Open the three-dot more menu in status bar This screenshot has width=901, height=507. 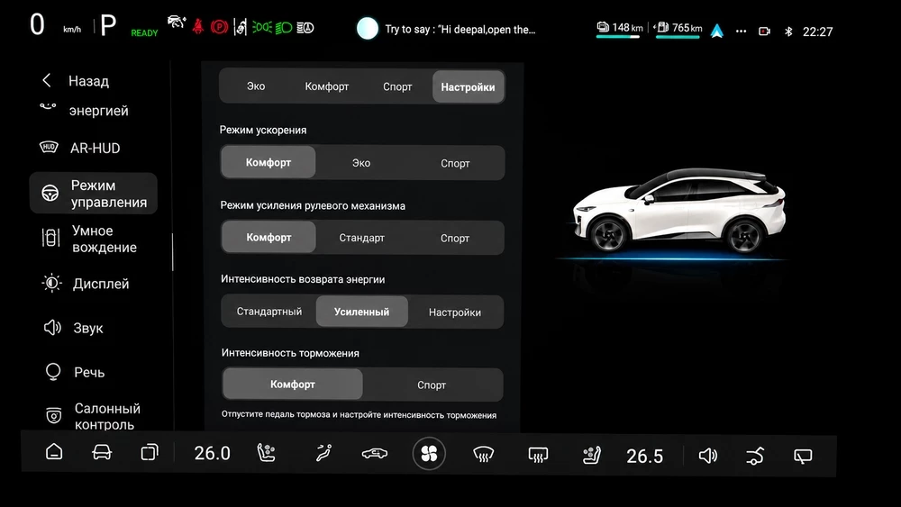(x=742, y=32)
